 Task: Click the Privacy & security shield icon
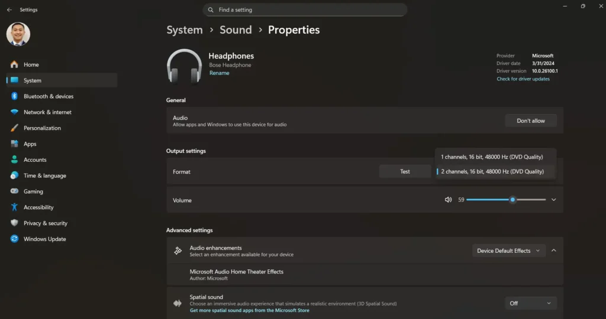click(14, 223)
